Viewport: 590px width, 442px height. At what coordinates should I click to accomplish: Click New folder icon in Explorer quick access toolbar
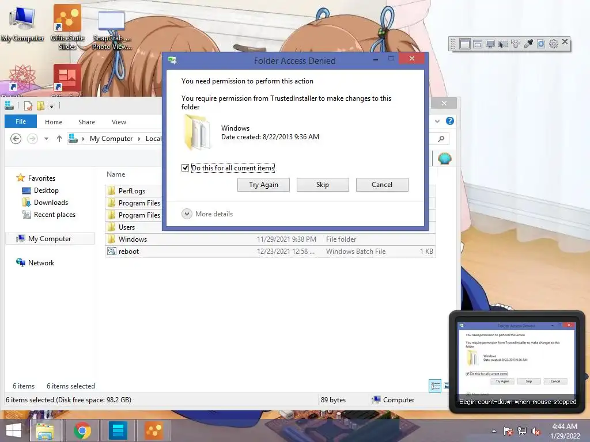[40, 106]
